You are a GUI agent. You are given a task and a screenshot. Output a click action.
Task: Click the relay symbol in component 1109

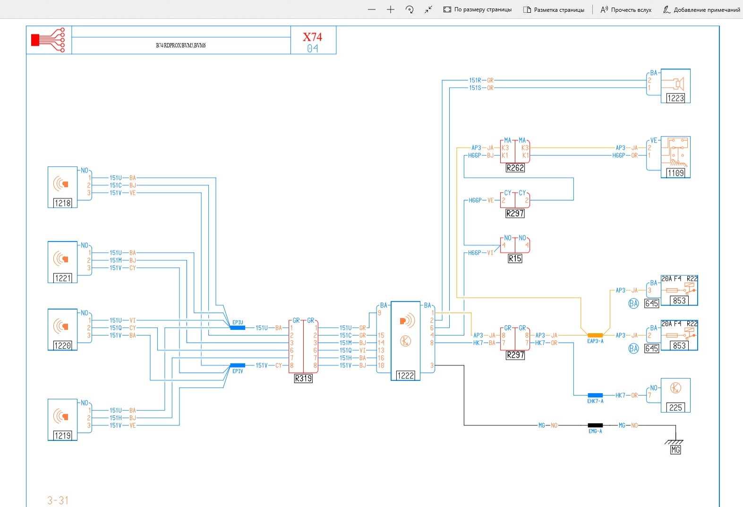tap(676, 153)
